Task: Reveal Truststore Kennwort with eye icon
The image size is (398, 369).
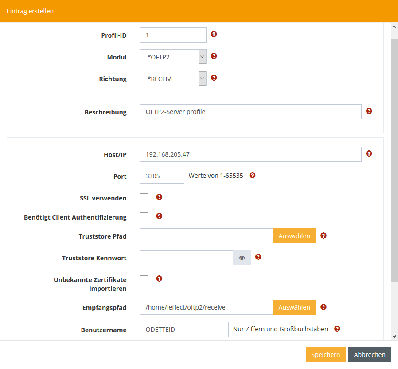Action: [x=242, y=258]
